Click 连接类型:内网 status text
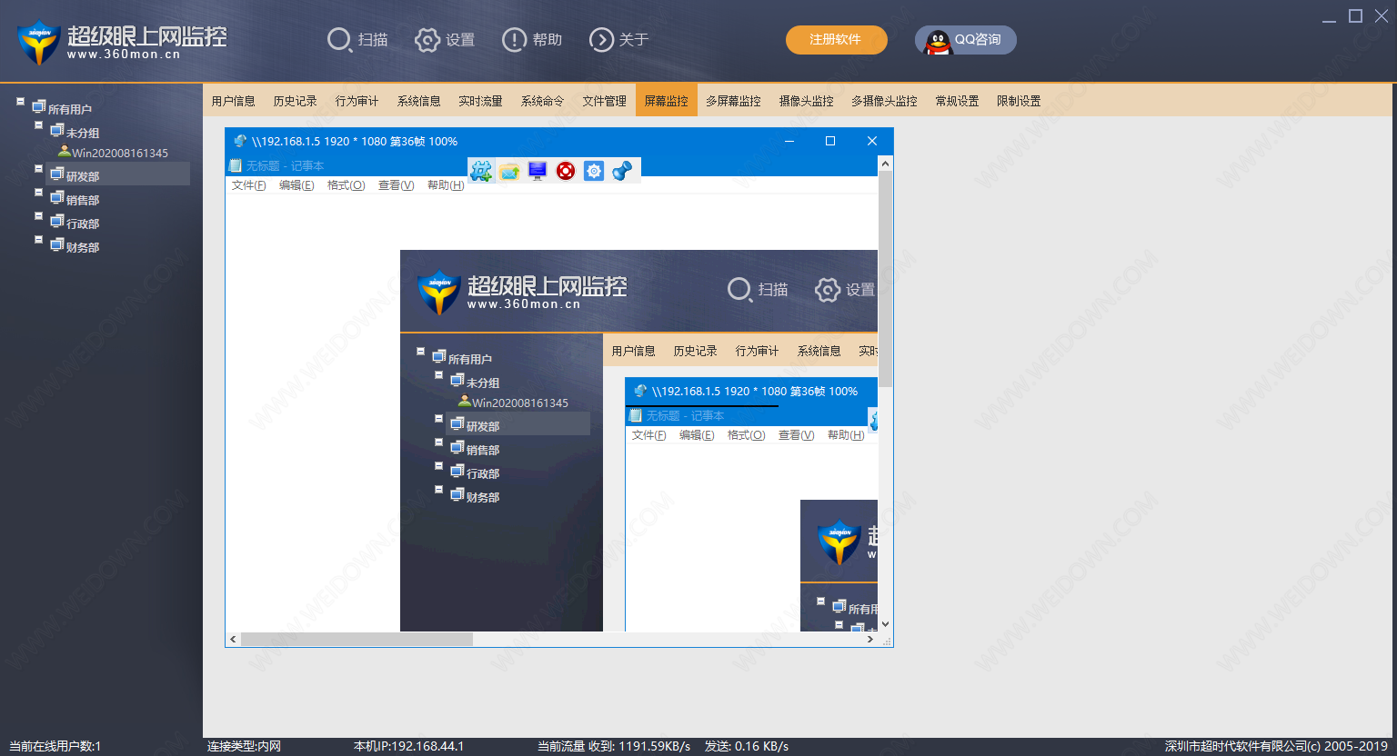Viewport: 1397px width, 756px height. tap(245, 746)
